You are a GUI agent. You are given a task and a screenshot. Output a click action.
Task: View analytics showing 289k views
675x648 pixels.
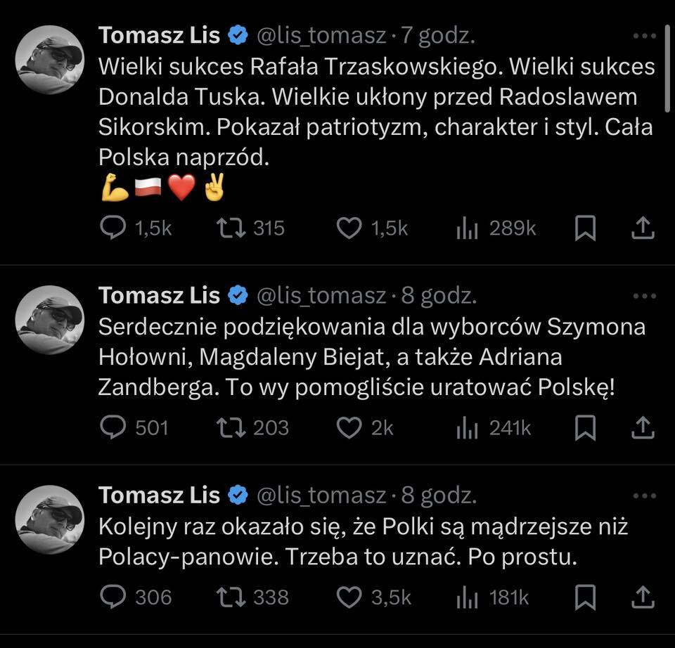point(468,228)
